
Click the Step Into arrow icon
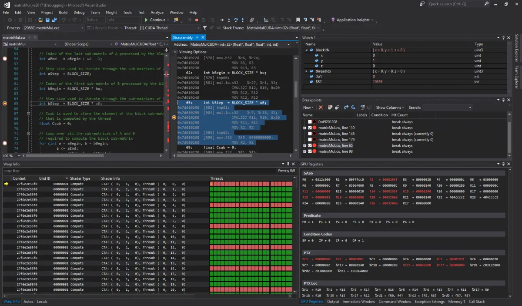[x=229, y=20]
